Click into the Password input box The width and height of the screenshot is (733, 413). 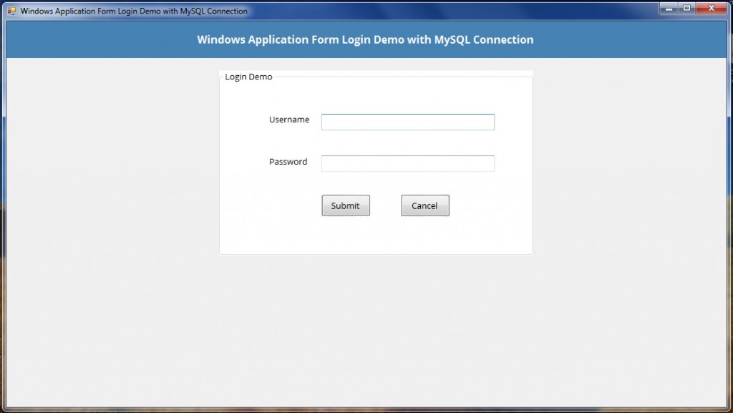pos(407,164)
